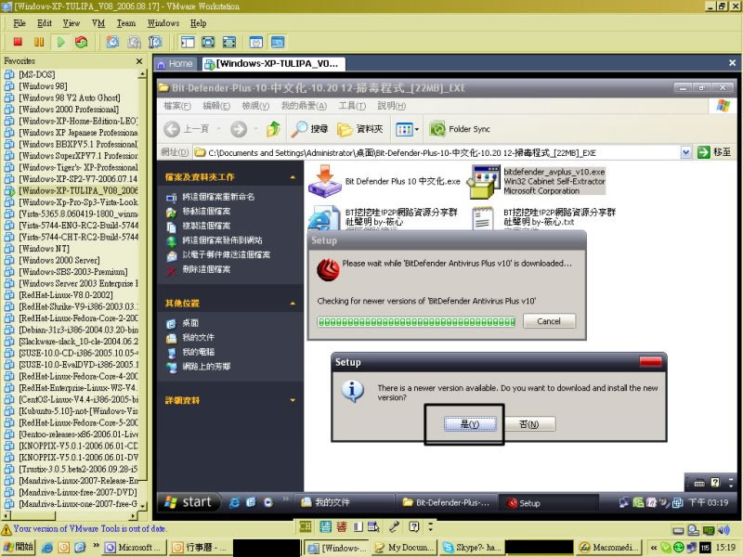Click the 移至 Go button
The height and width of the screenshot is (557, 743).
(714, 152)
